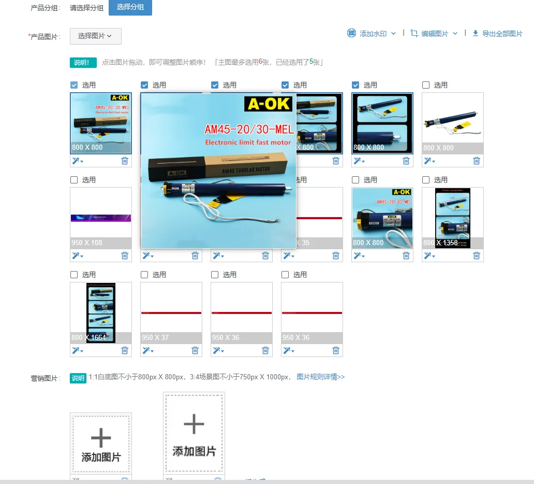Click the large A-OK AM45-20/30-MEL preview image
The image size is (534, 484).
pyautogui.click(x=219, y=170)
